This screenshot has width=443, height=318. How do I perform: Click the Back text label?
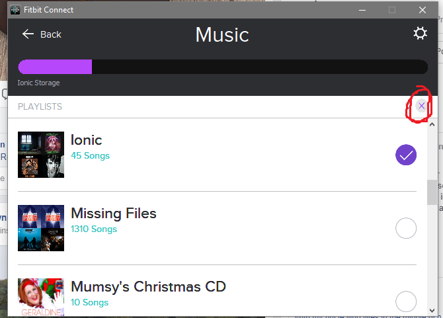coord(51,34)
